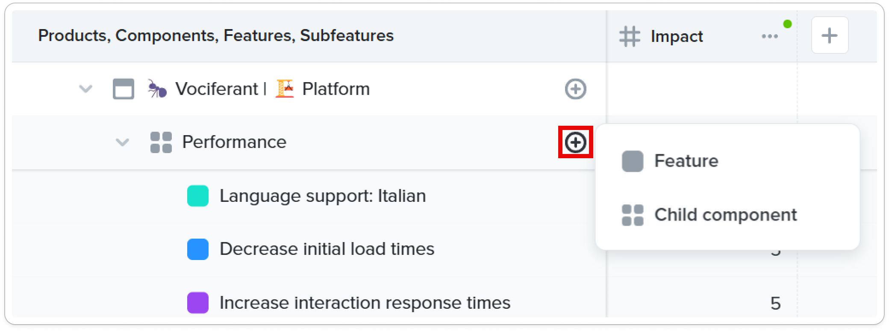Open the Impact column three-dots menu
The height and width of the screenshot is (331, 889).
pyautogui.click(x=770, y=36)
